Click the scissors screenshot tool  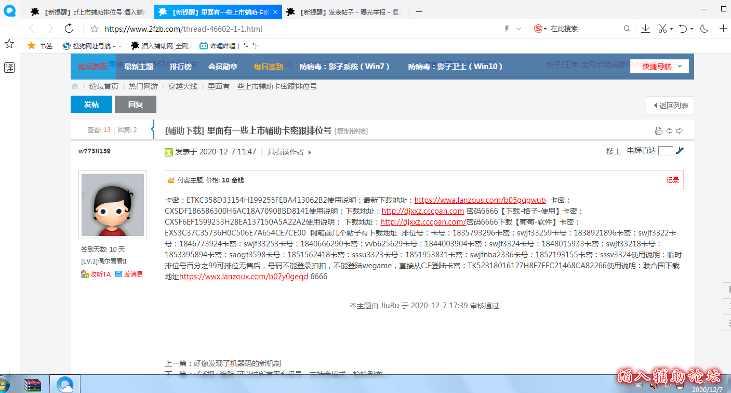tap(662, 29)
